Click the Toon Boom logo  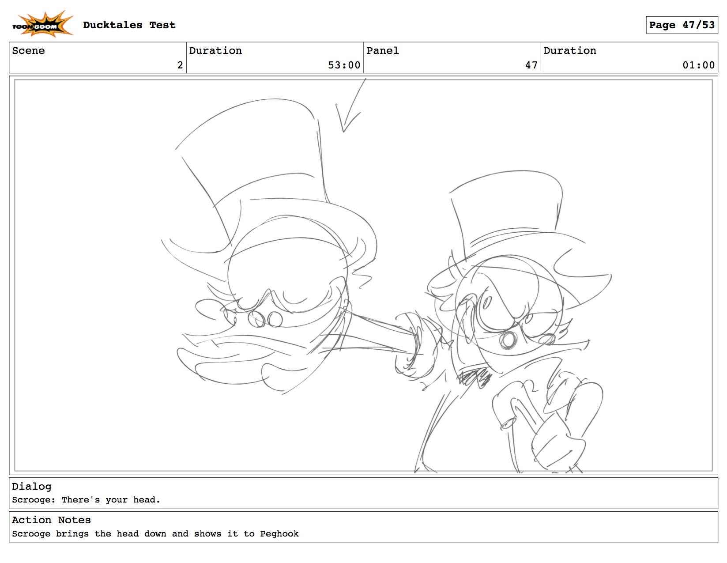tap(42, 24)
